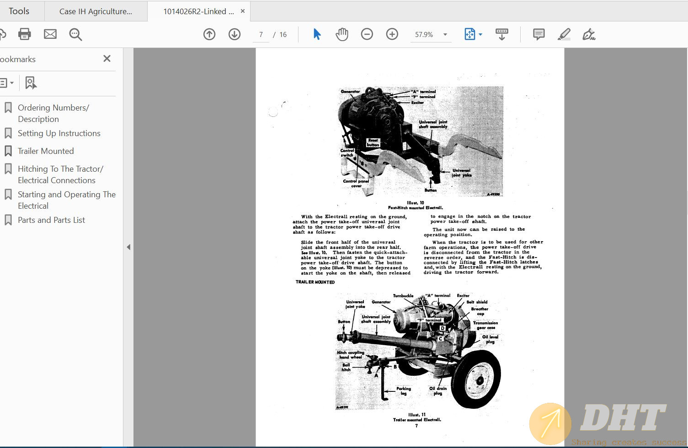This screenshot has width=688, height=448.
Task: Zoom in with plus button
Action: coord(392,34)
